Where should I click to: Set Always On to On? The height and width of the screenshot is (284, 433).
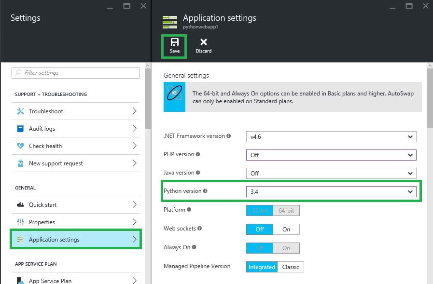click(x=286, y=248)
